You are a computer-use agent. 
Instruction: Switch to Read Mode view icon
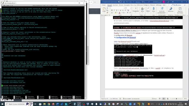click(159, 99)
